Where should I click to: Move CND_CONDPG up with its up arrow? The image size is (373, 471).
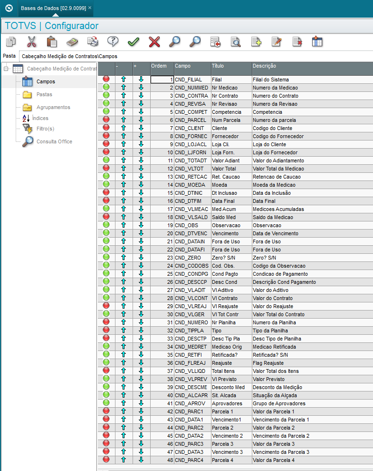point(124,274)
